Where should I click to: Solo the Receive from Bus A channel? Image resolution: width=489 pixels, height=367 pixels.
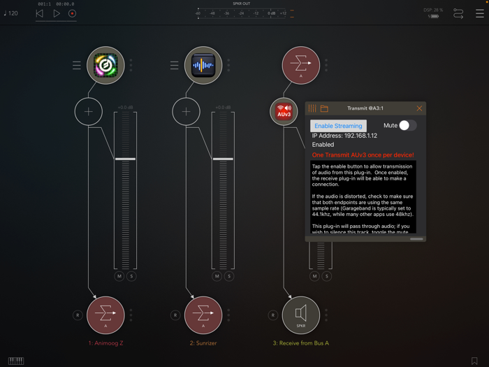click(327, 276)
